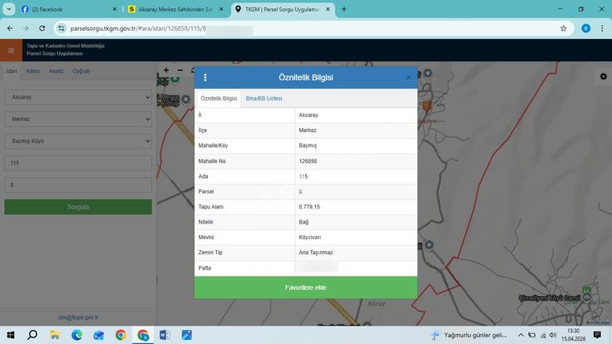Expand the Aksaray province dropdown
This screenshot has width=612, height=344.
click(77, 97)
